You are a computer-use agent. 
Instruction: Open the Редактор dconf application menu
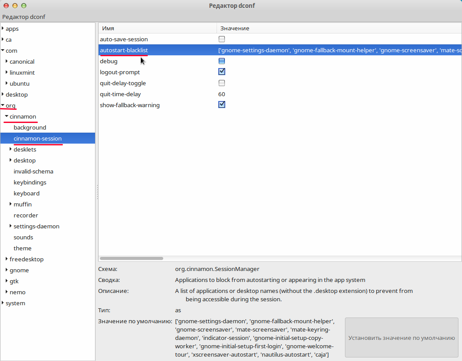click(24, 17)
